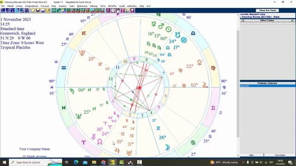Viewport: 296px width, 166px height.
Task: Open the Listing menu
Action: coord(19,6)
